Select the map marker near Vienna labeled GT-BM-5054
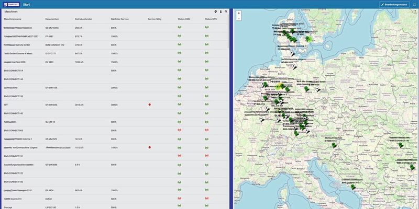The width and height of the screenshot is (419, 209). 334,145
